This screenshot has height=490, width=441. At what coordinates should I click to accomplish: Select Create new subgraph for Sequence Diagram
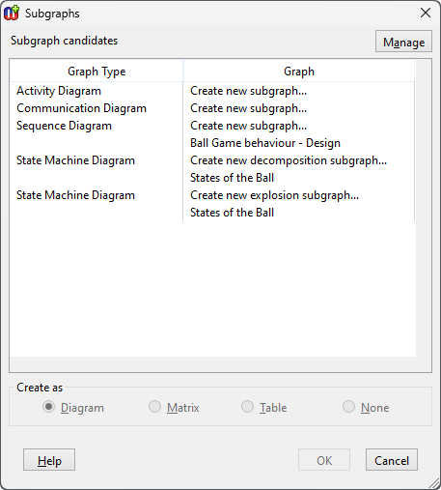248,126
